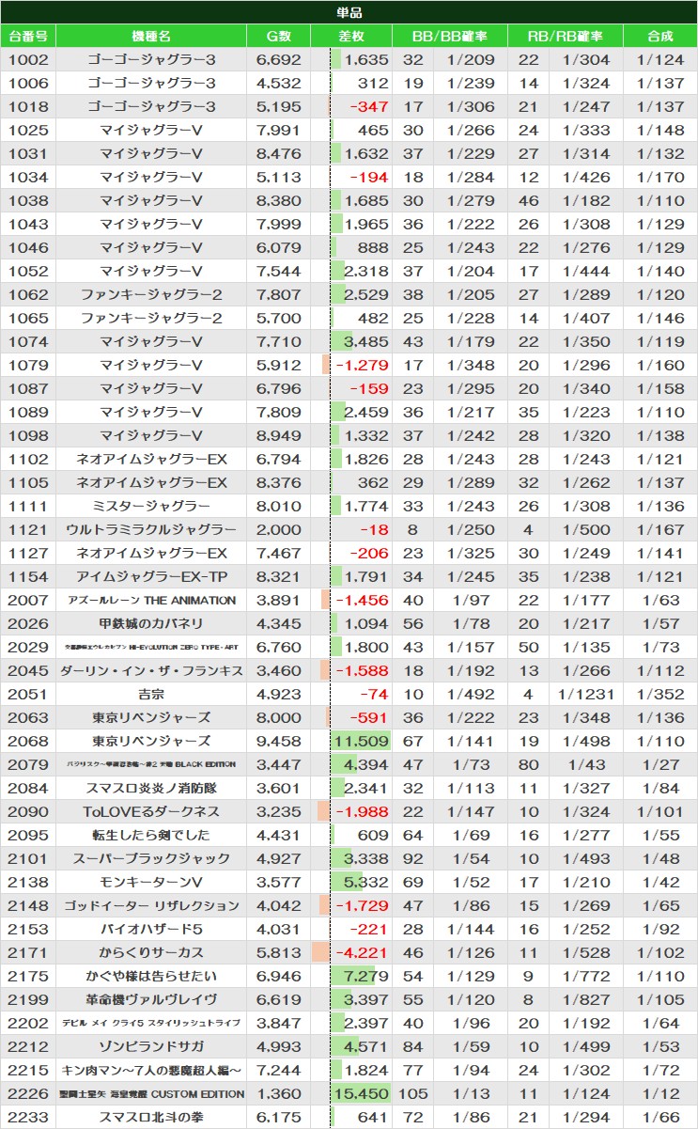The width and height of the screenshot is (698, 1129).
Task: Open スーパーブラックジャック entry
Action: [151, 858]
